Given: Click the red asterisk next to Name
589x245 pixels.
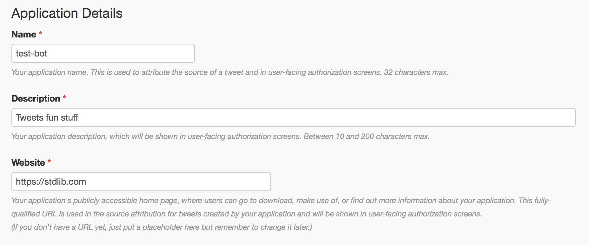Looking at the screenshot, I should coord(41,33).
